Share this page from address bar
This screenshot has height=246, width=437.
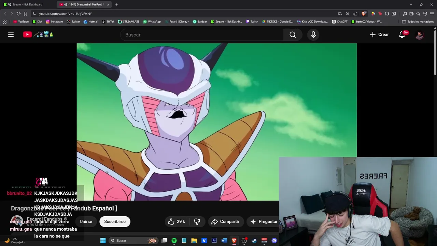(x=355, y=14)
